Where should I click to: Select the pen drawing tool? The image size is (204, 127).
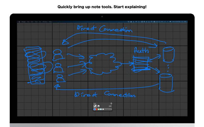(95, 106)
